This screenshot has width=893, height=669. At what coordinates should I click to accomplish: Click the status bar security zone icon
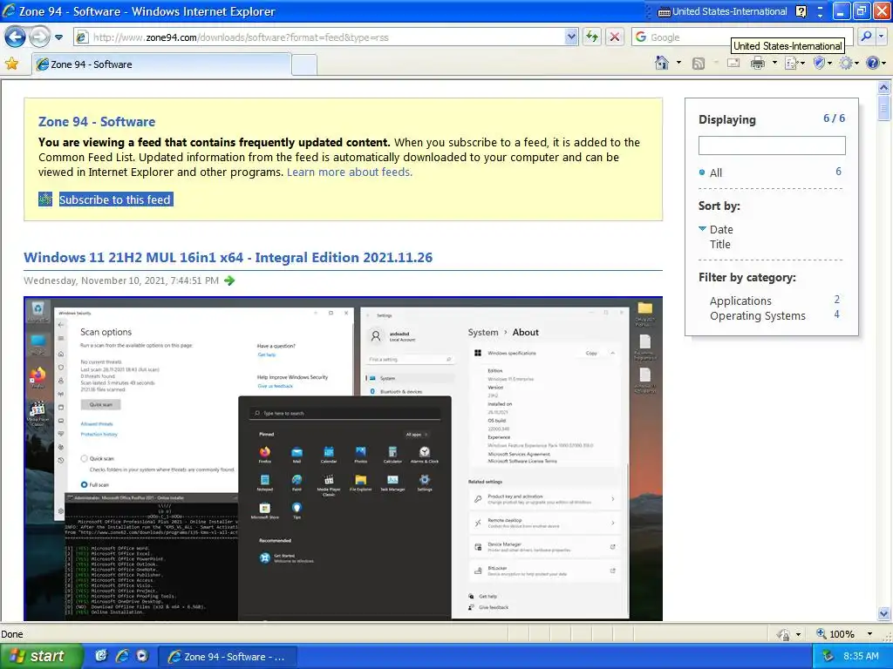click(x=784, y=634)
